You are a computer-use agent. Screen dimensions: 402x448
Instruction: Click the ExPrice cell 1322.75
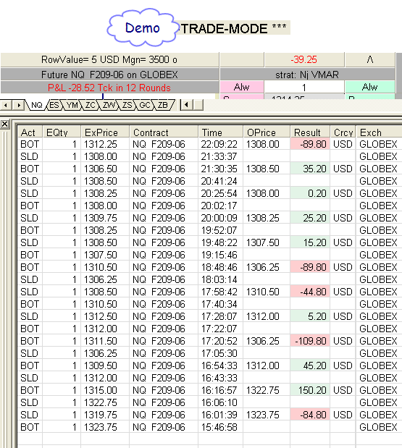coord(105,402)
